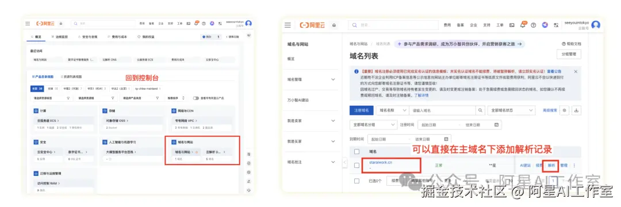Viewport: 621px width, 207px height.
Task: Switch to 我的权益 tab in console
Action: (145, 36)
